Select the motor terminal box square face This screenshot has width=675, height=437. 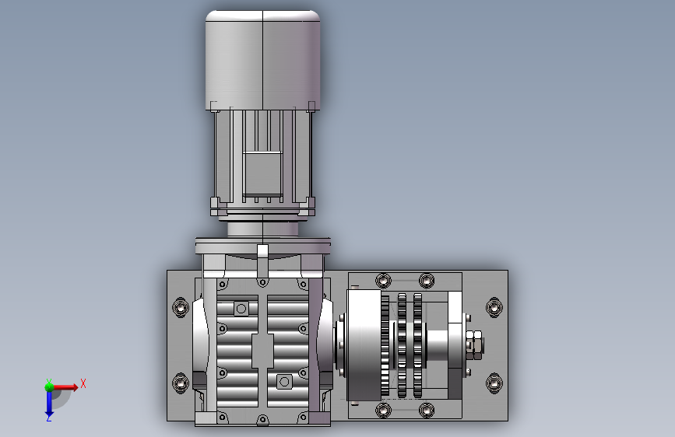point(262,173)
